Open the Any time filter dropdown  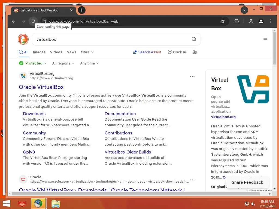[x=89, y=63]
